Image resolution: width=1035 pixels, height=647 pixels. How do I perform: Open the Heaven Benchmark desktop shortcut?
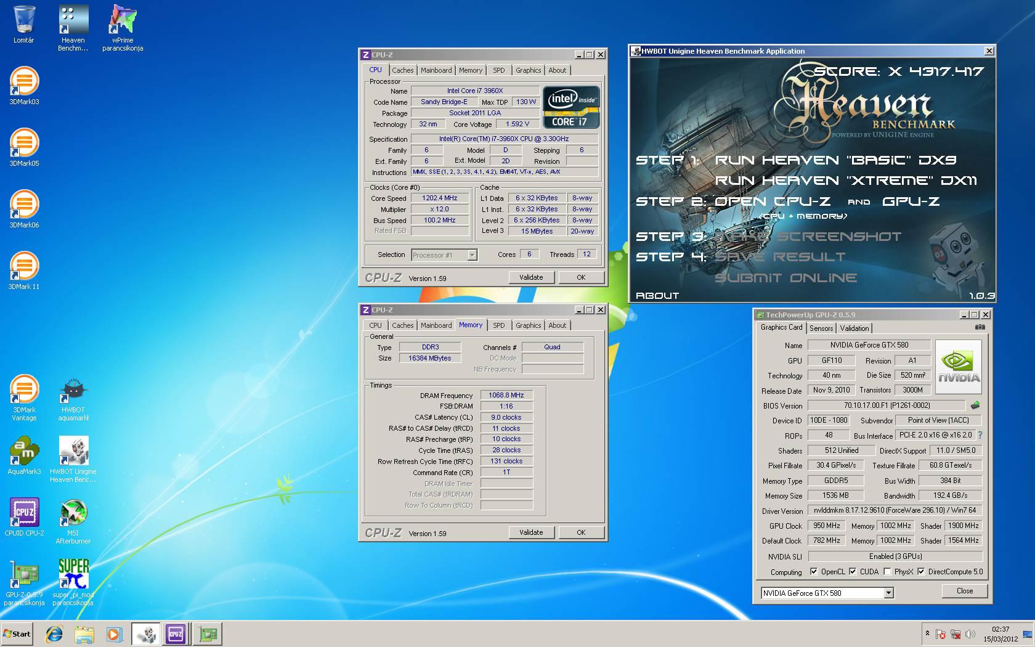pos(73,28)
